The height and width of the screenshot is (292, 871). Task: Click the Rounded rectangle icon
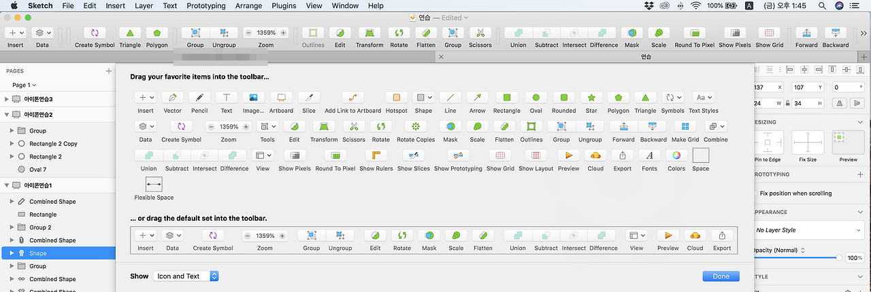[564, 98]
